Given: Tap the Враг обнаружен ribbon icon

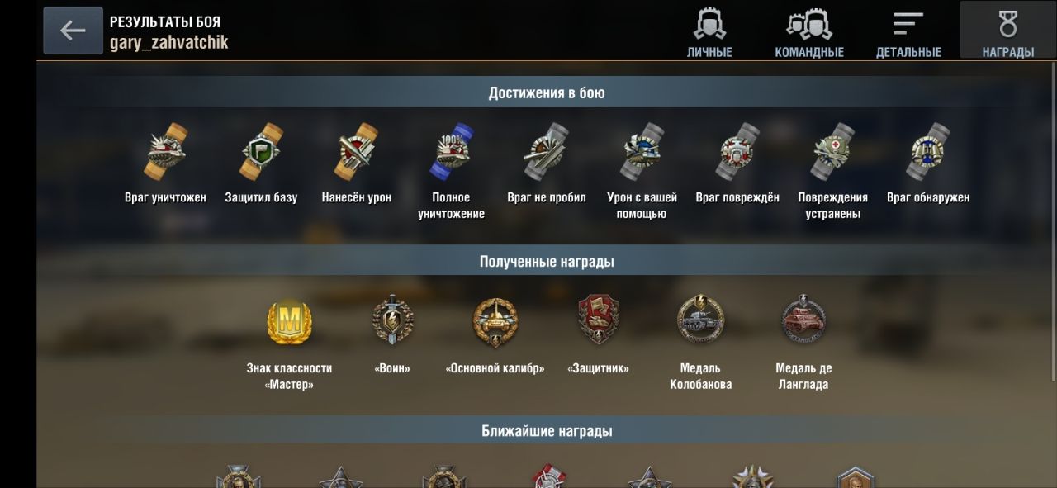Looking at the screenshot, I should click(928, 152).
